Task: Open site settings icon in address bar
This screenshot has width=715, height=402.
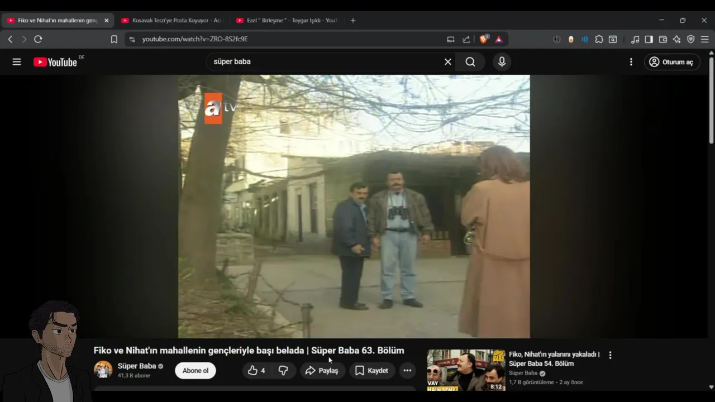Action: click(132, 39)
